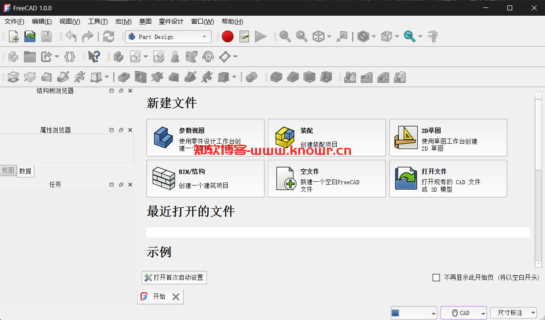Open the 帮助(H) menu
The width and height of the screenshot is (545, 320).
click(232, 22)
